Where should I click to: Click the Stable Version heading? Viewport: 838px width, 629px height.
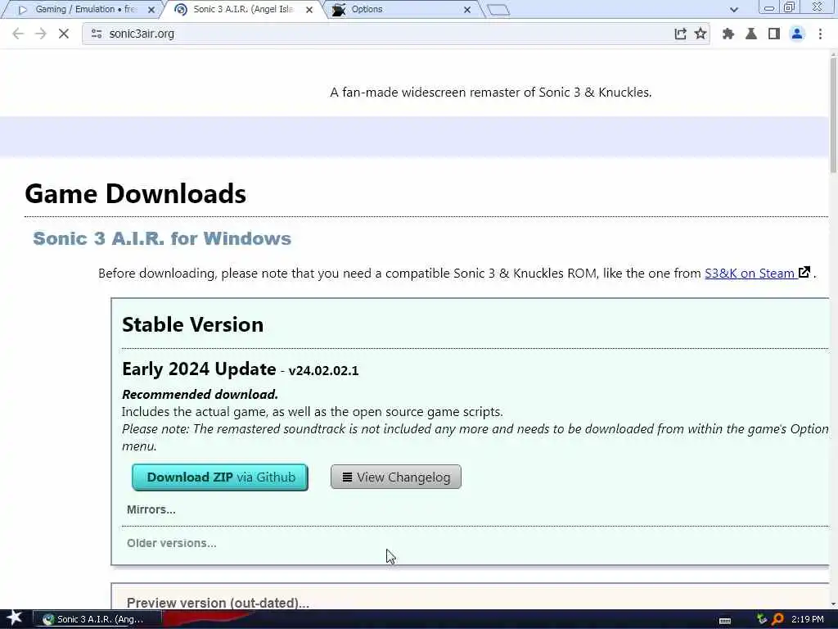[x=192, y=324]
